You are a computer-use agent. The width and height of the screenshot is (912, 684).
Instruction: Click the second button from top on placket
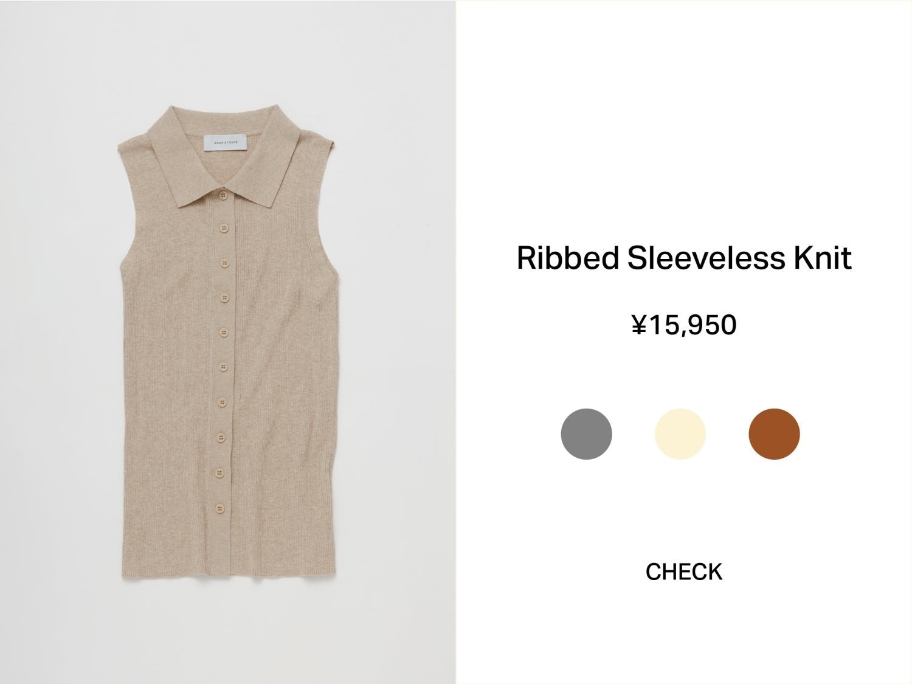pos(223,229)
